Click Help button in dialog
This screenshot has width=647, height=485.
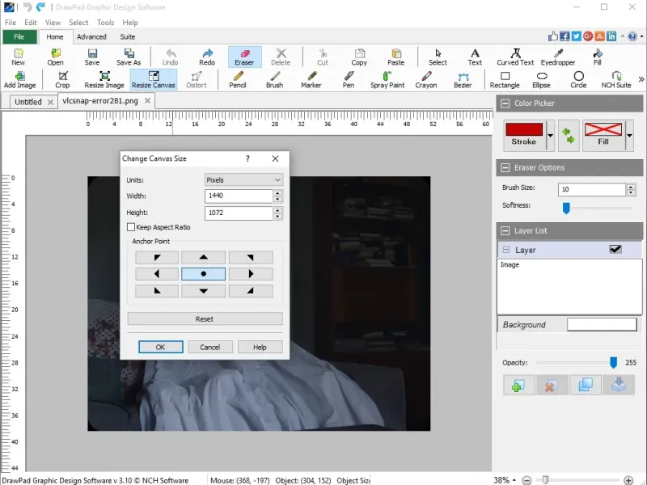260,348
